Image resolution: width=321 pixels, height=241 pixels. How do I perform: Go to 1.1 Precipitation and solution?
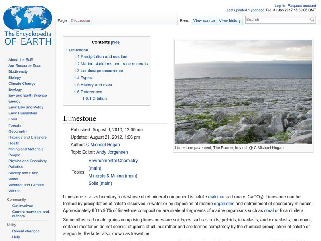101,57
